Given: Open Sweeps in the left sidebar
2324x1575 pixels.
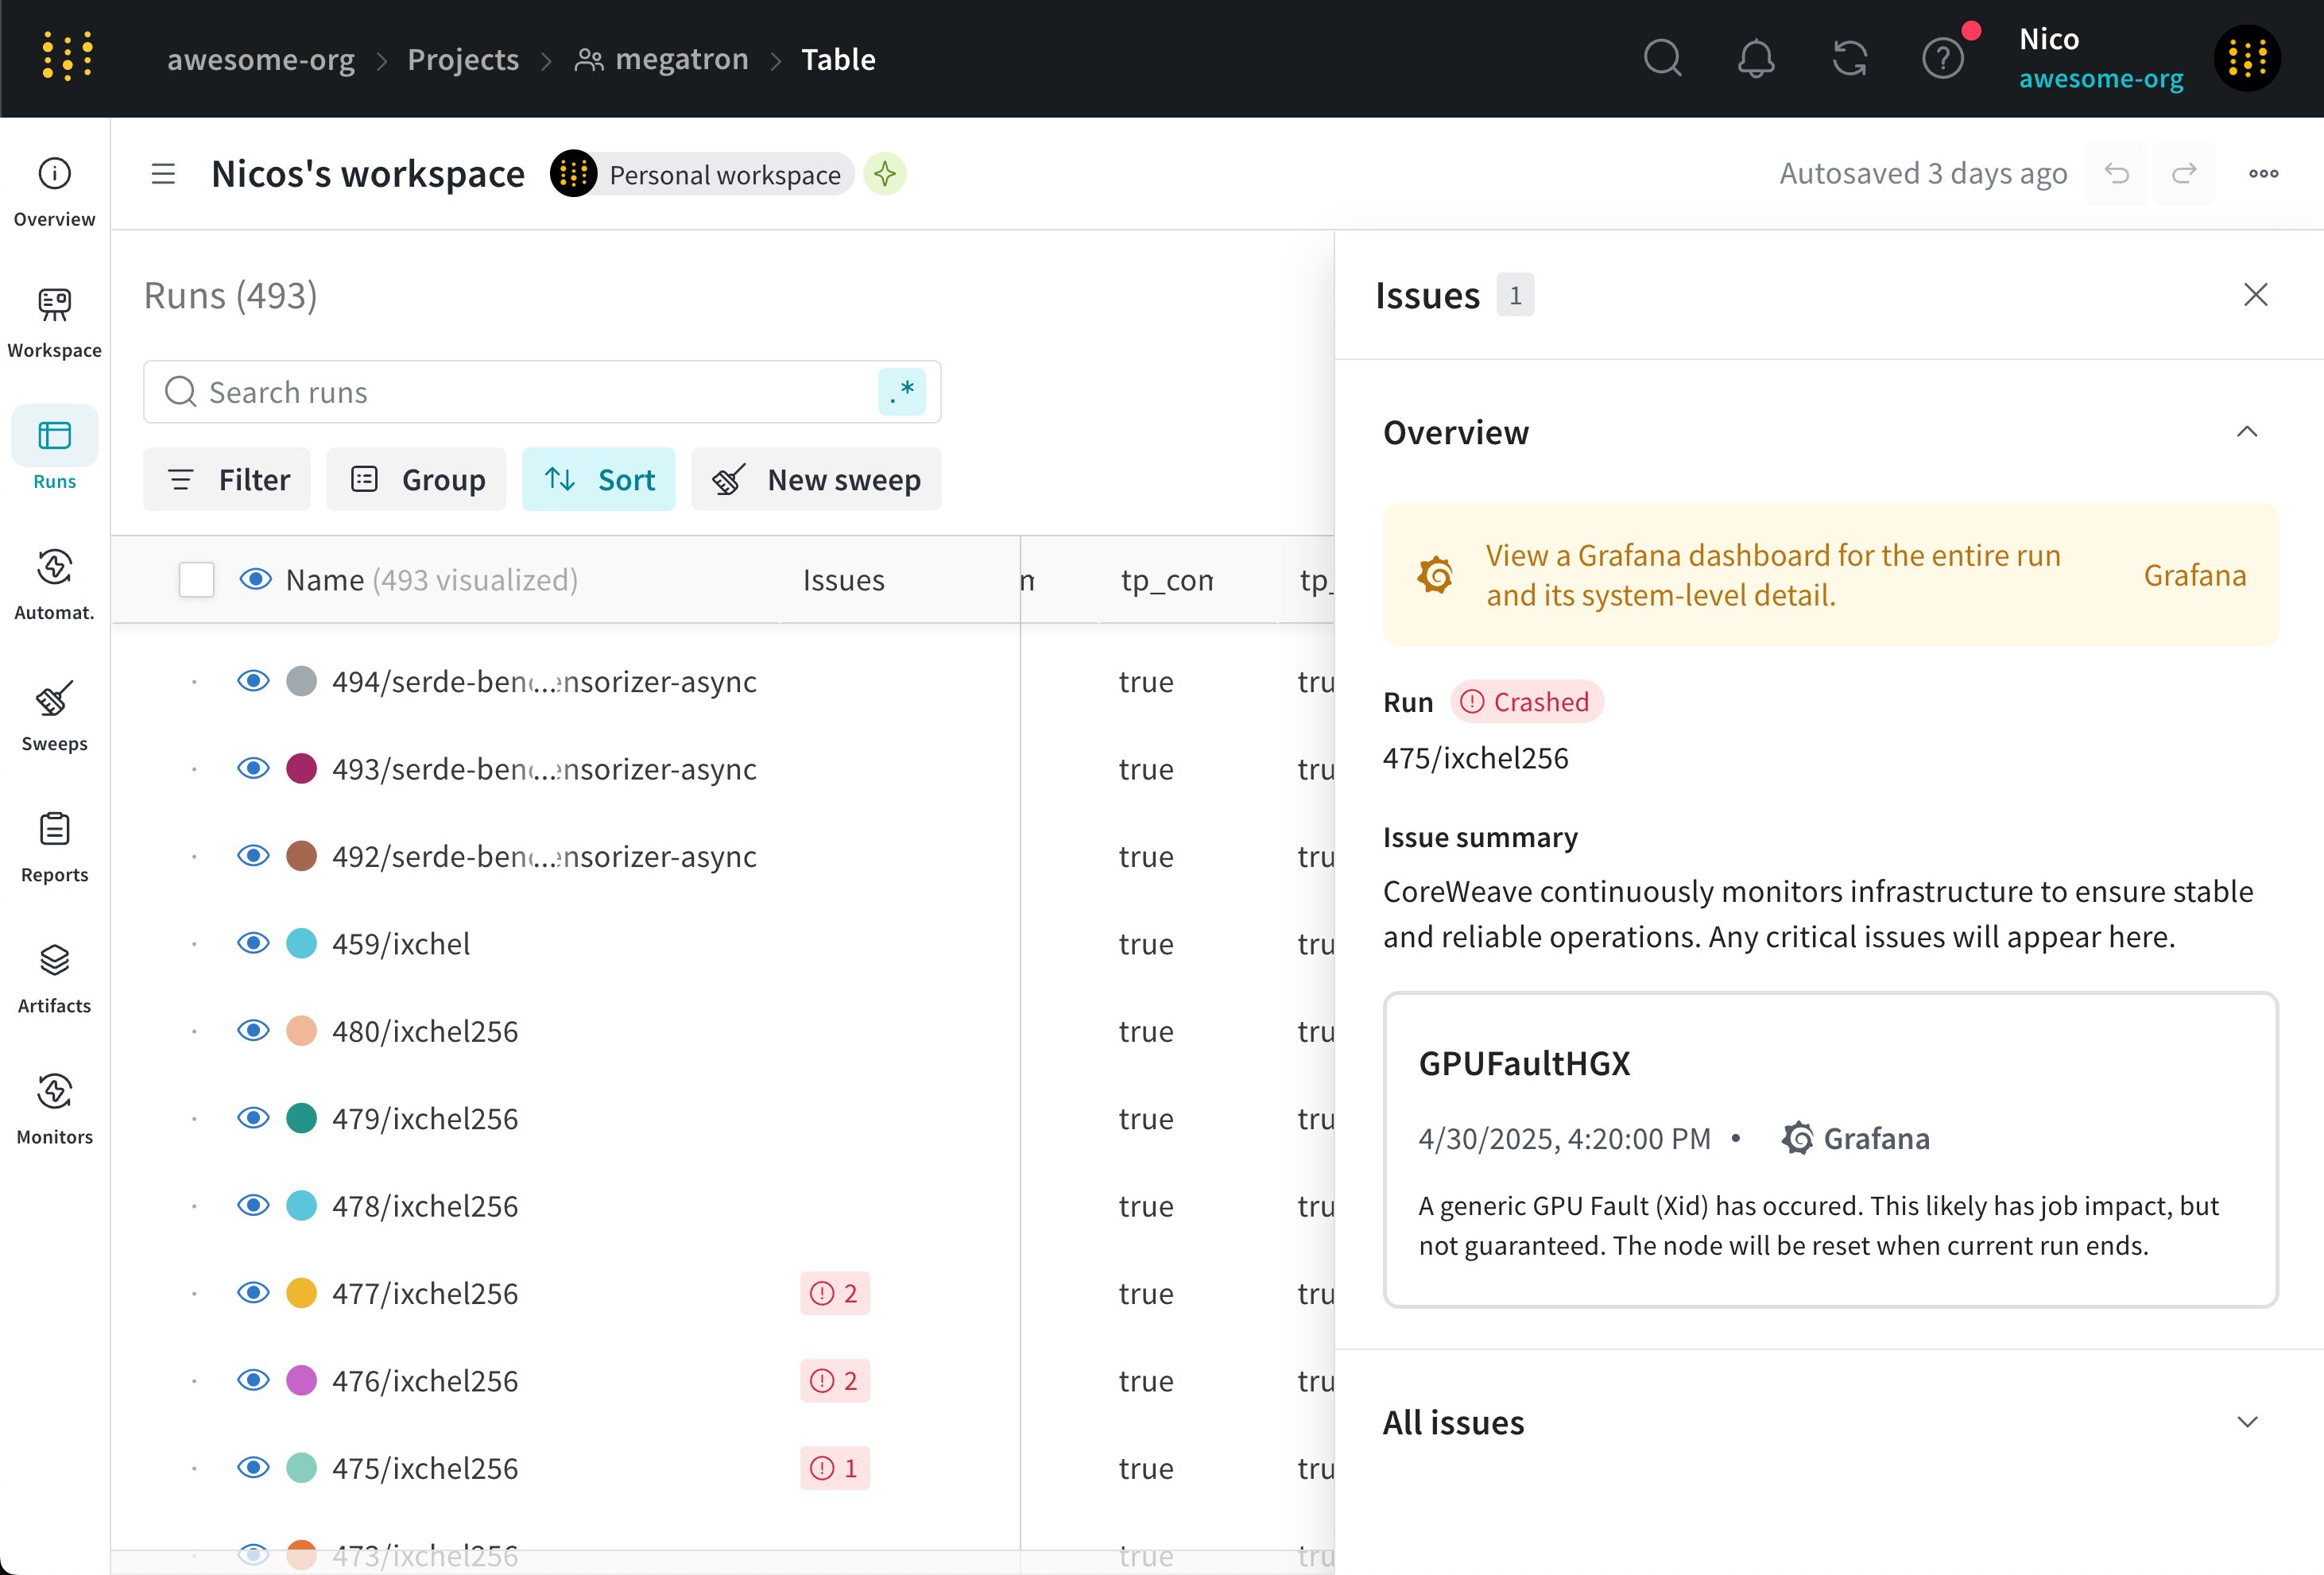Looking at the screenshot, I should (x=54, y=716).
